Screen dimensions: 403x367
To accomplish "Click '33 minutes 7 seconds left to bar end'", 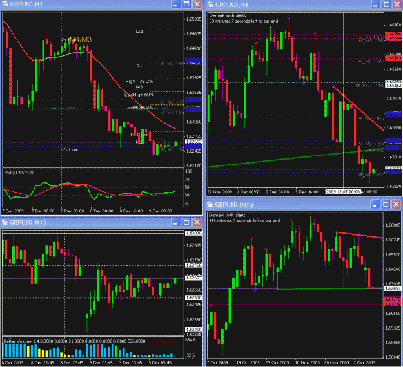I will coord(244,21).
